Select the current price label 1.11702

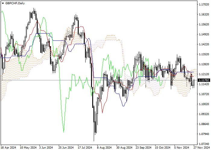pos(204,80)
